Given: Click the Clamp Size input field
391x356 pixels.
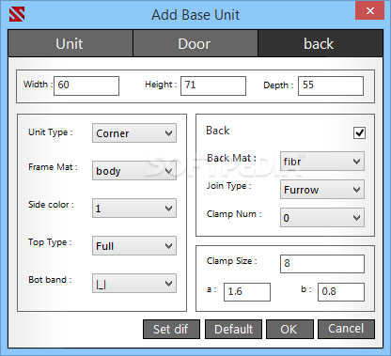Looking at the screenshot, I should (322, 264).
